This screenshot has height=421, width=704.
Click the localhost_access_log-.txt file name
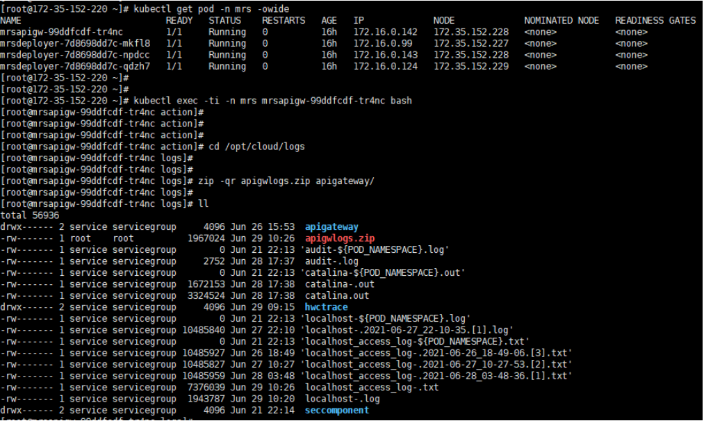pos(372,388)
